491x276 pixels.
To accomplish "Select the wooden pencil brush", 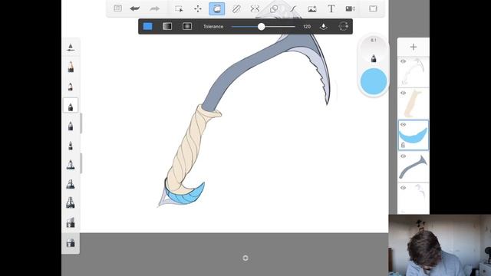I will 71,67.
